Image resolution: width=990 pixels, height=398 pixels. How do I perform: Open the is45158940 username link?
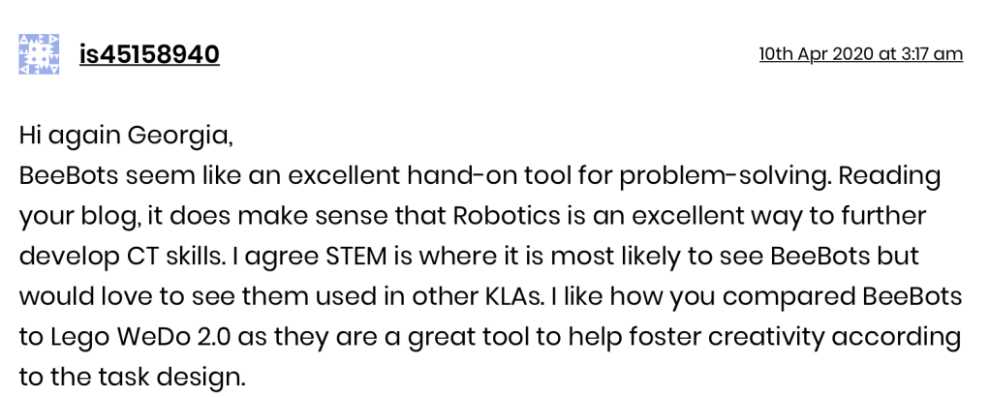click(x=149, y=54)
